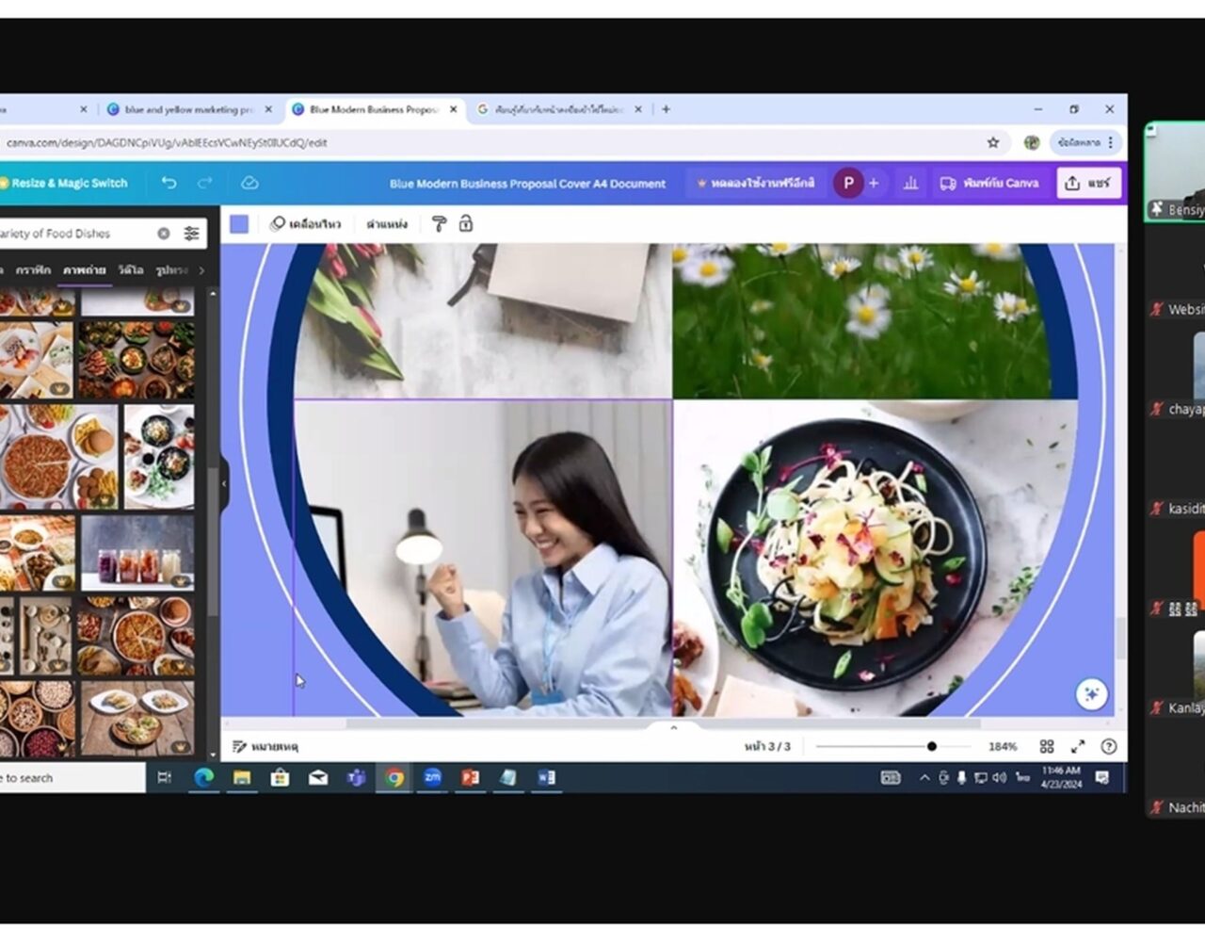Open Word from taskbar
The image size is (1205, 942).
[547, 778]
